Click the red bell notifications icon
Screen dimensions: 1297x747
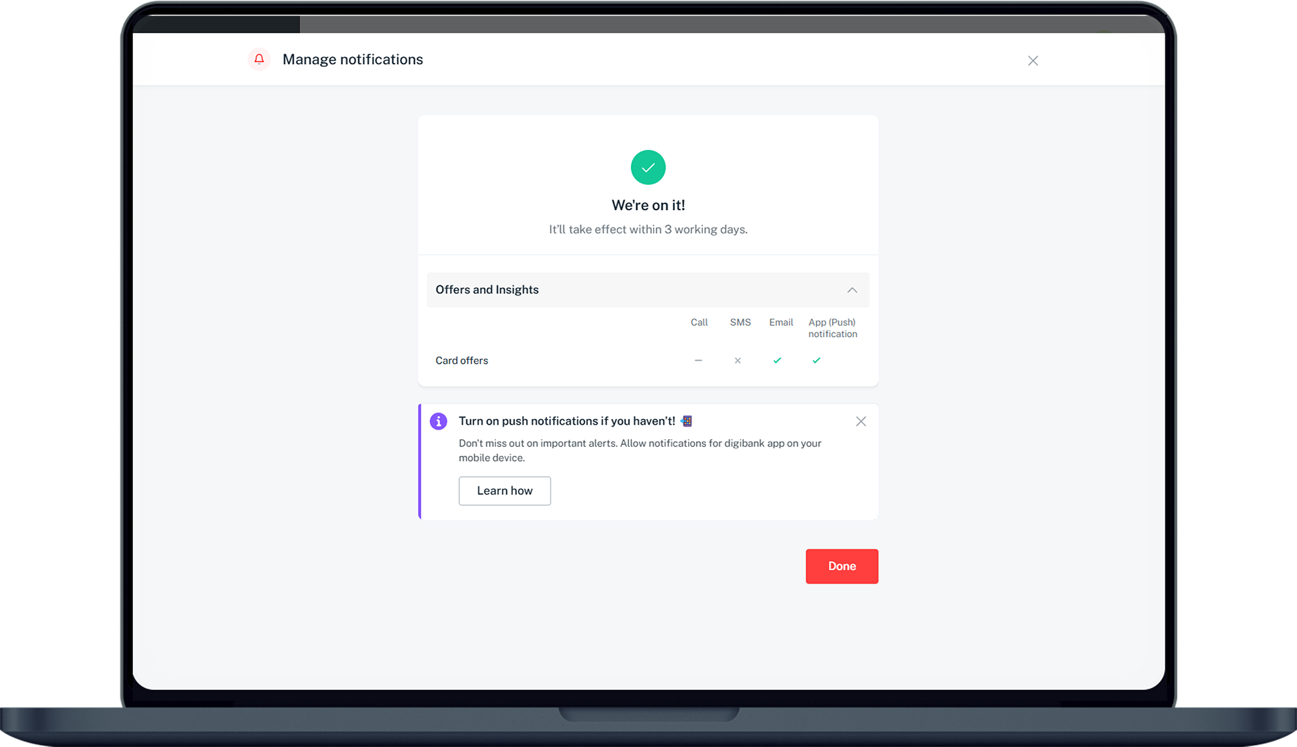[x=259, y=60]
